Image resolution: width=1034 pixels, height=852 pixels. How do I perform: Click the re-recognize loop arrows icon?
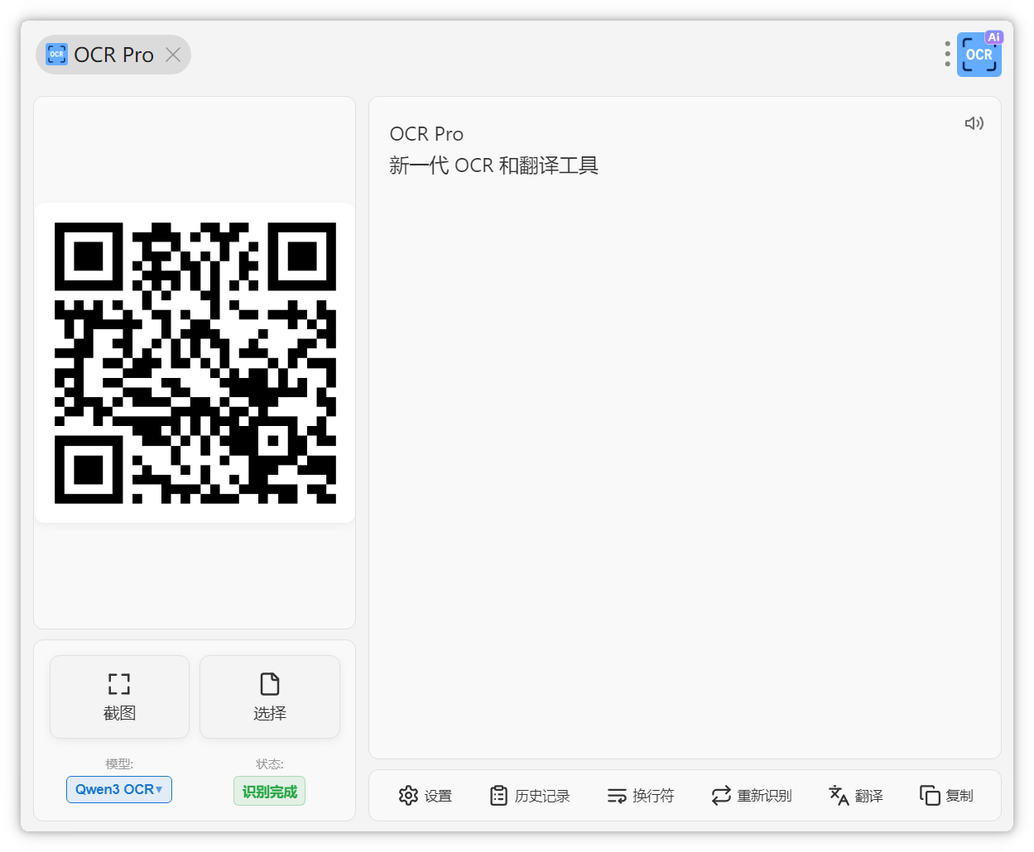coord(721,796)
